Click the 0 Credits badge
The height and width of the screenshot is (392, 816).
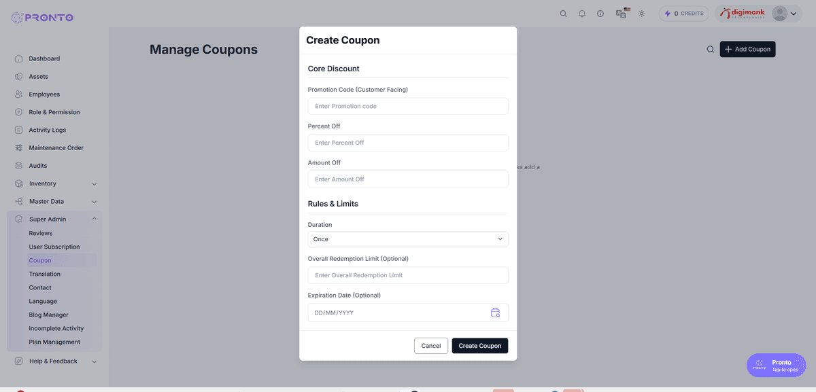pos(683,13)
